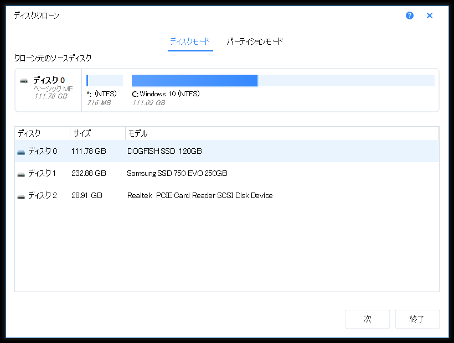Click the ディスク 1 drive icon in list
Viewport: 454px width, 343px height.
[21, 174]
